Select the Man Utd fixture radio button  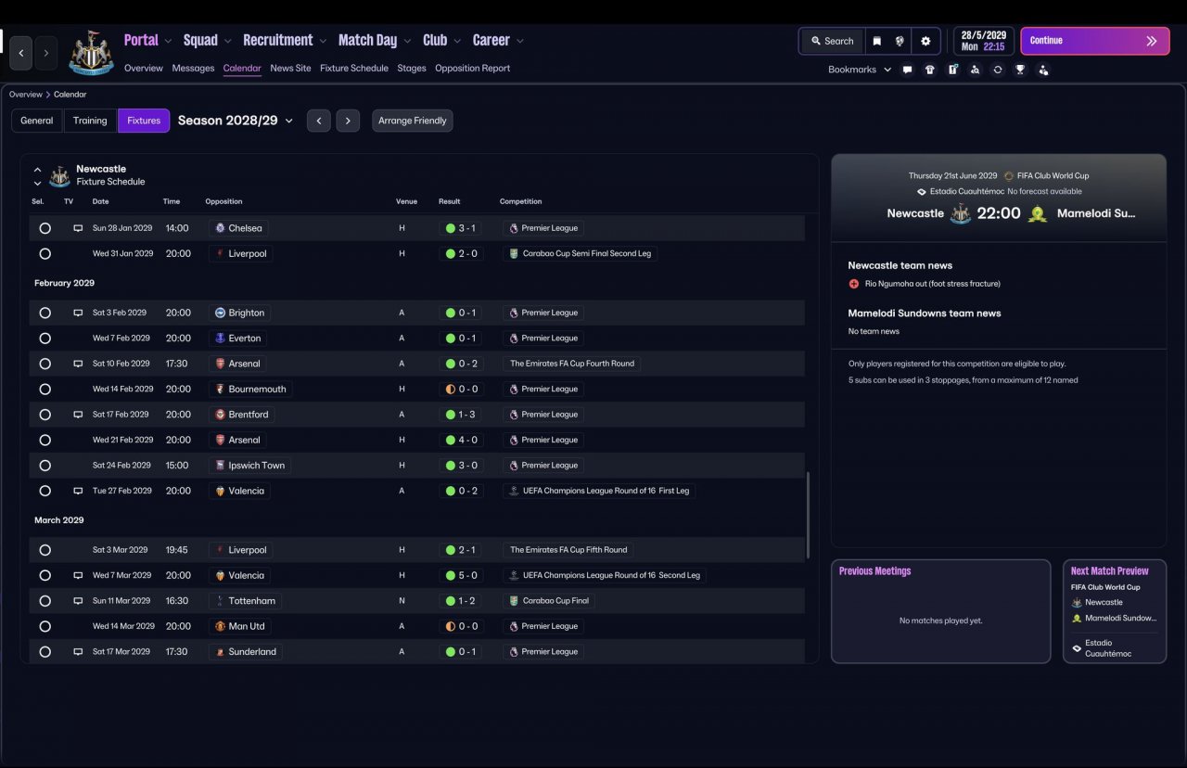[45, 626]
